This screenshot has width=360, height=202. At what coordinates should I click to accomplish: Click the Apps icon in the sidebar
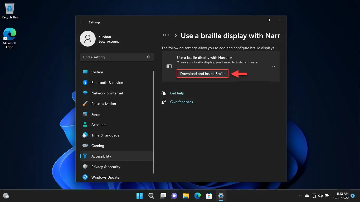tap(85, 114)
